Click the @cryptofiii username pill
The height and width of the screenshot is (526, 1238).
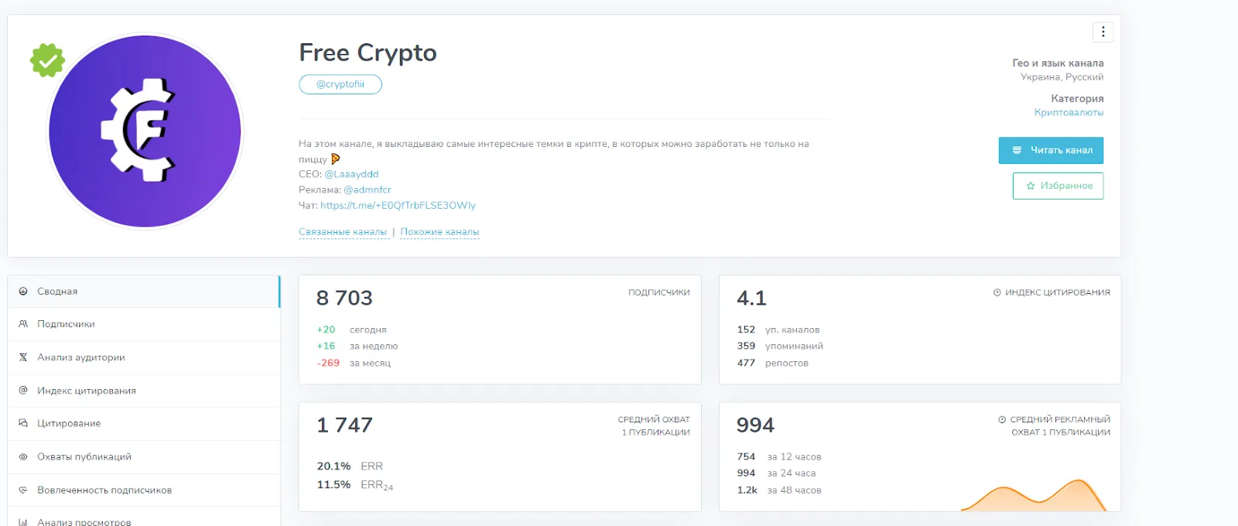coord(340,84)
